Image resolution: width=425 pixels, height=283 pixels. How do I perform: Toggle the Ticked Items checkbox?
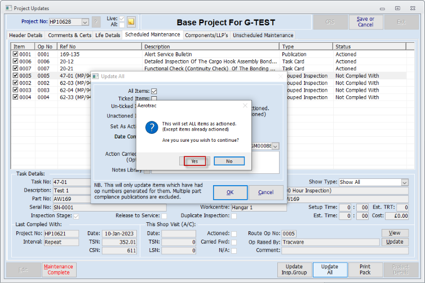click(x=154, y=98)
